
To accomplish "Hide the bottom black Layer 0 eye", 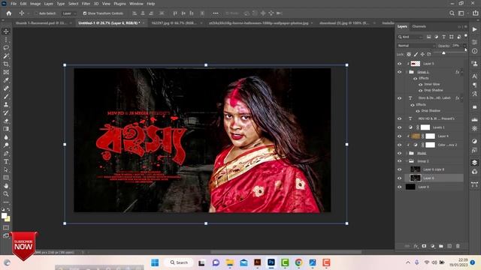I will 399,187.
